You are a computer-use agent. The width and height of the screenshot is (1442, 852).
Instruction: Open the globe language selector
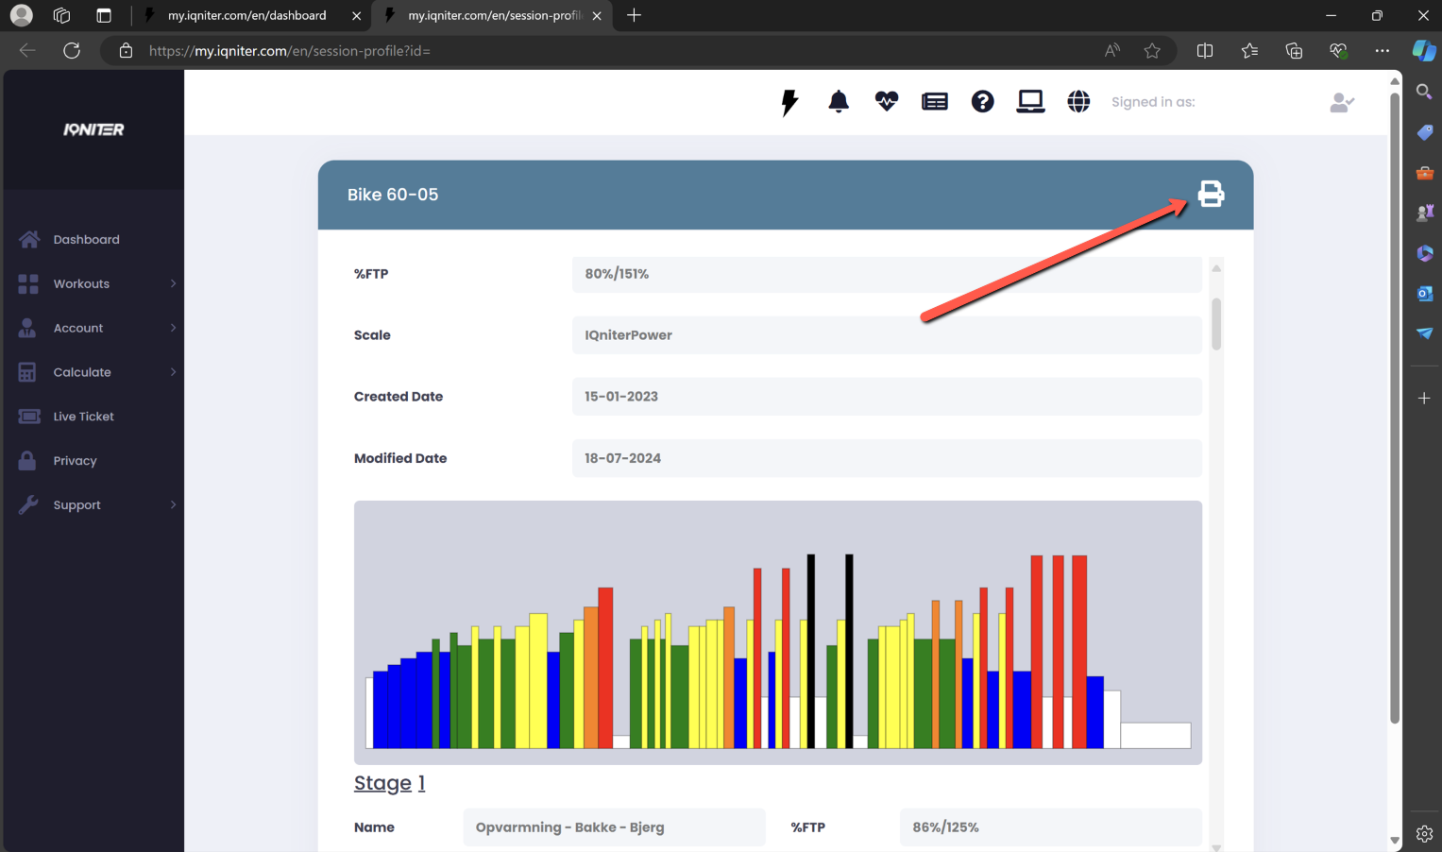coord(1078,102)
